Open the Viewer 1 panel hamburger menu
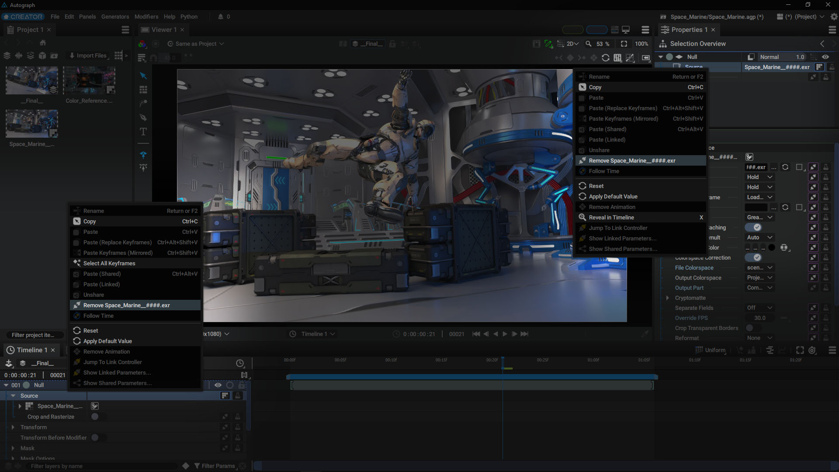The width and height of the screenshot is (839, 472). 645,30
